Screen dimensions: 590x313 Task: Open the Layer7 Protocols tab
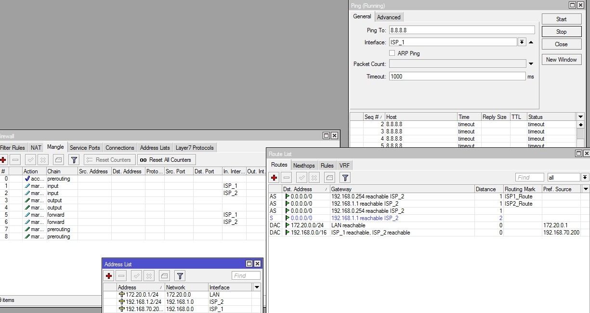pyautogui.click(x=195, y=148)
